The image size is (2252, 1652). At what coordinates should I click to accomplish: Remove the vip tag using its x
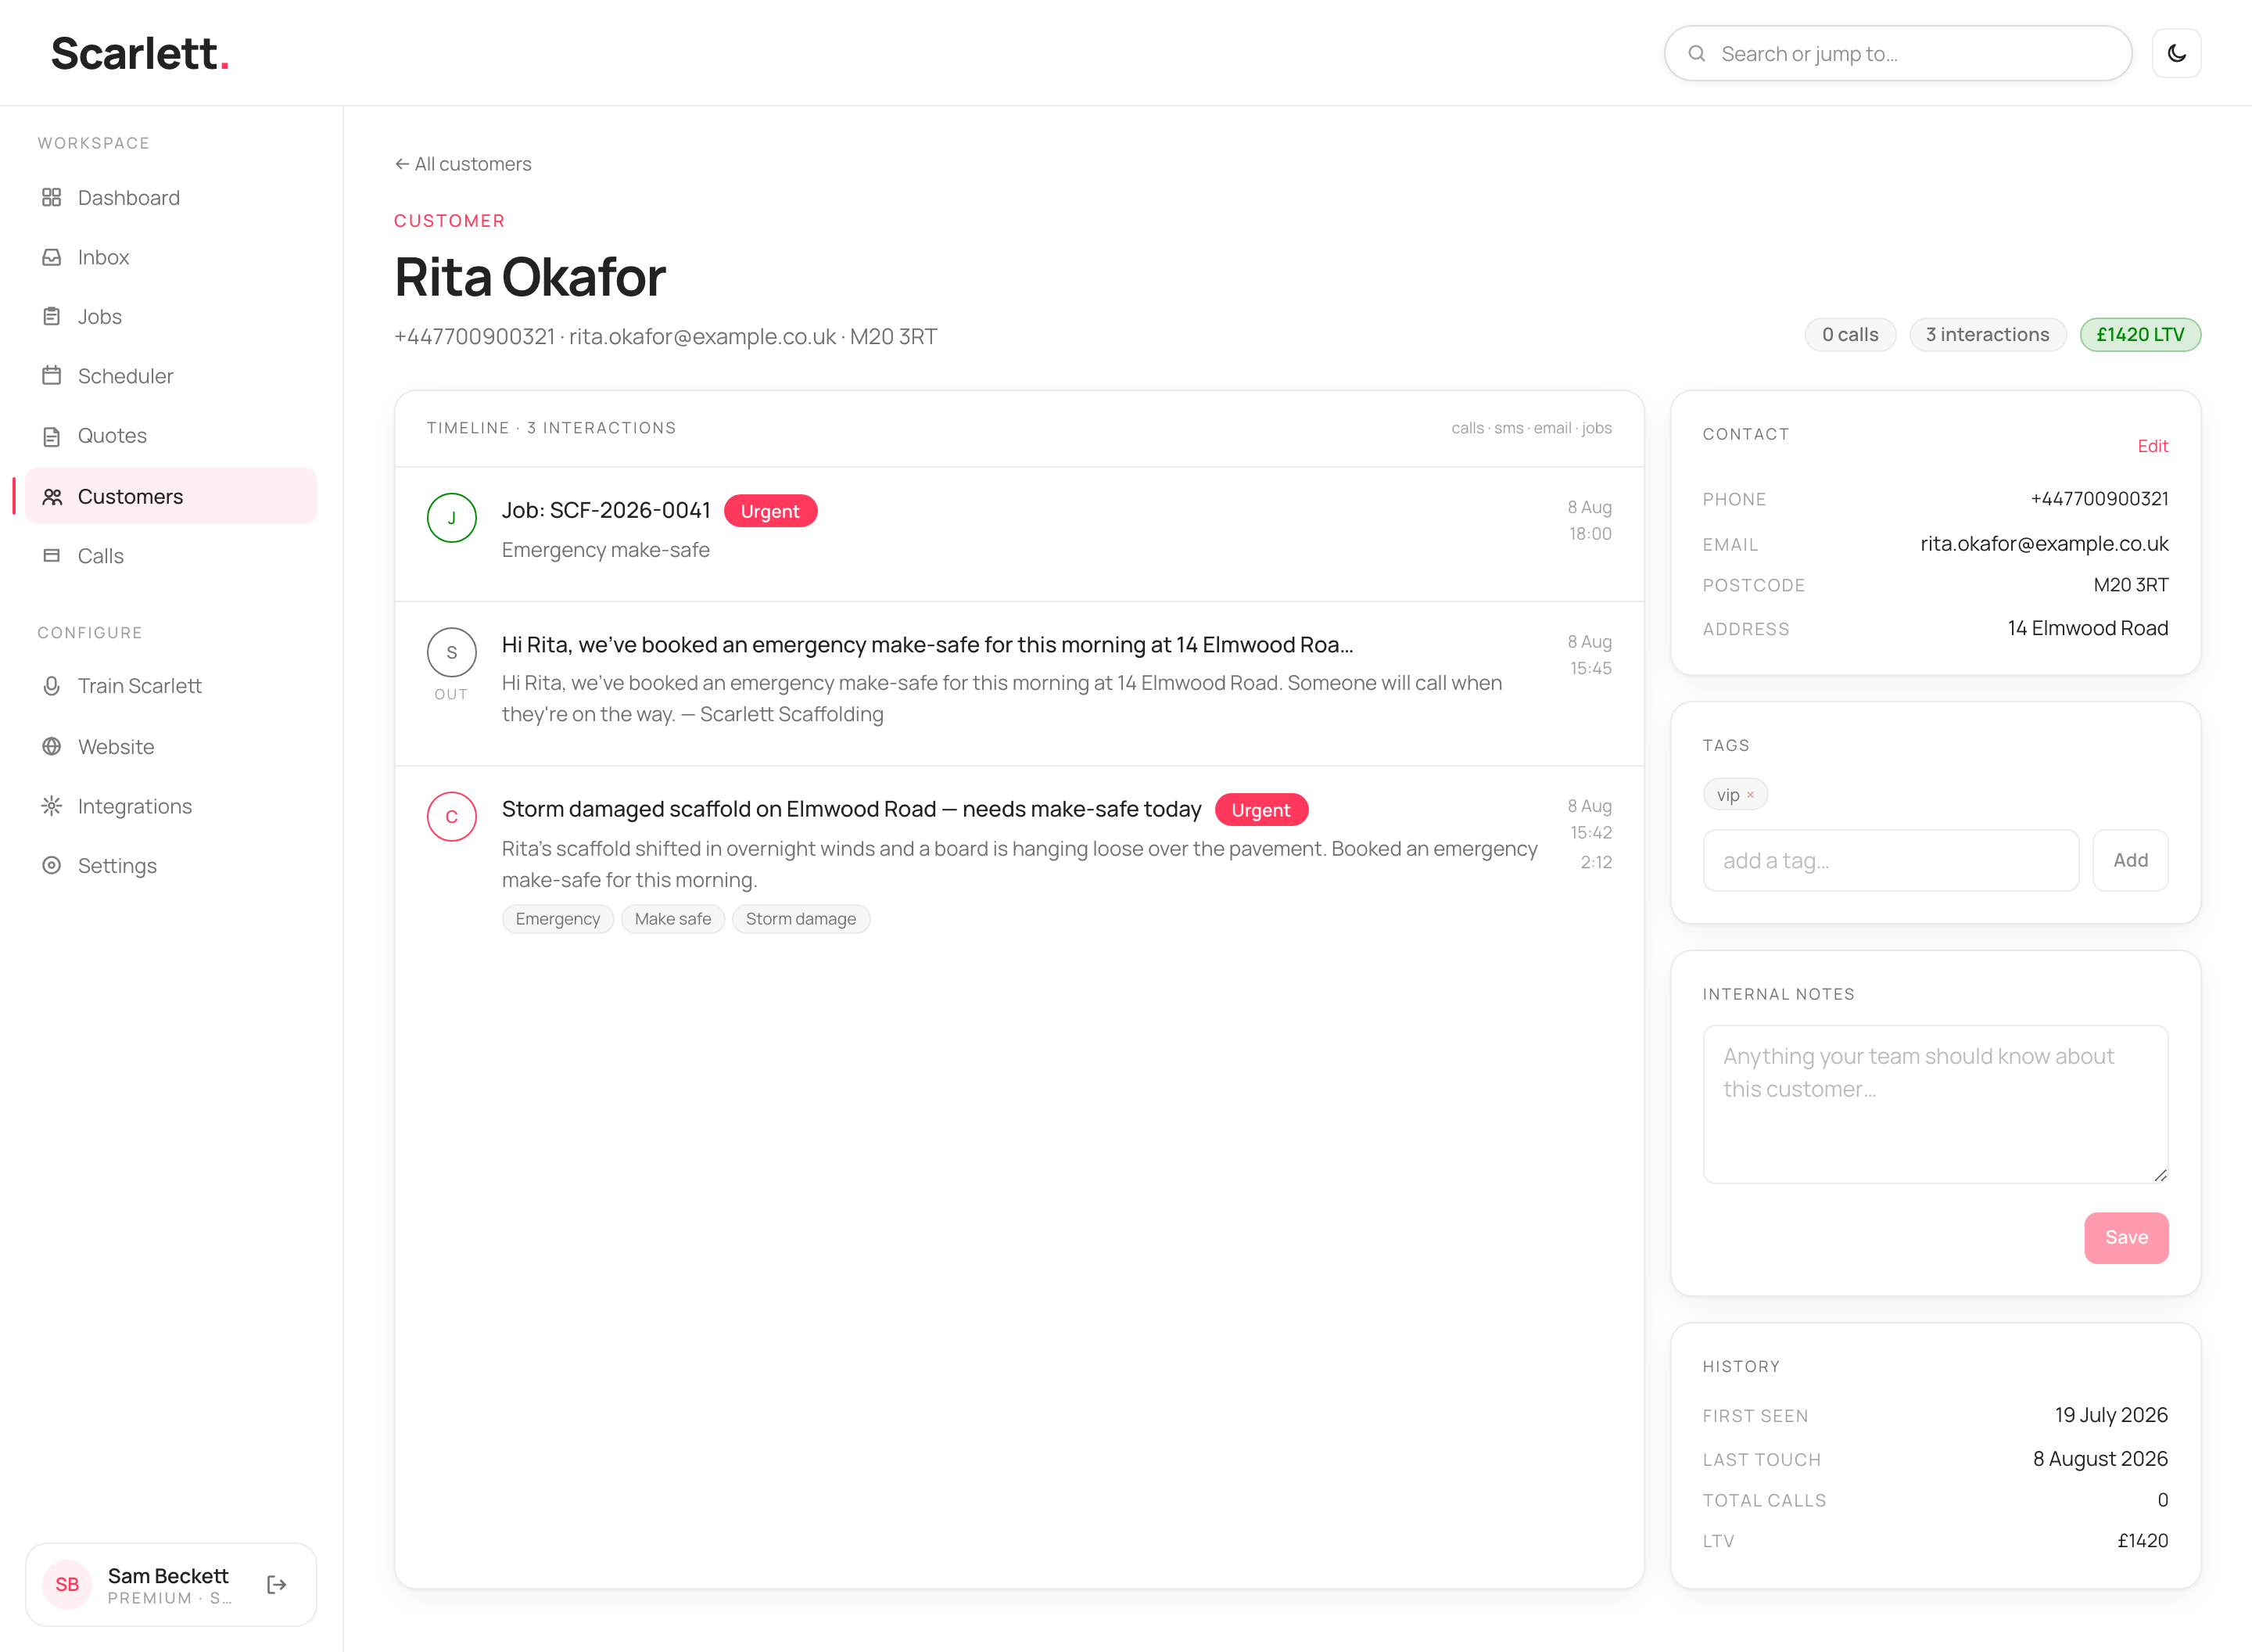click(x=1750, y=795)
